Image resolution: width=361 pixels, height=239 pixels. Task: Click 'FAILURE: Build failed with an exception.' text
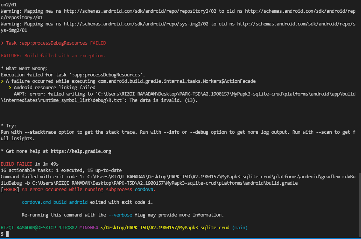point(53,55)
